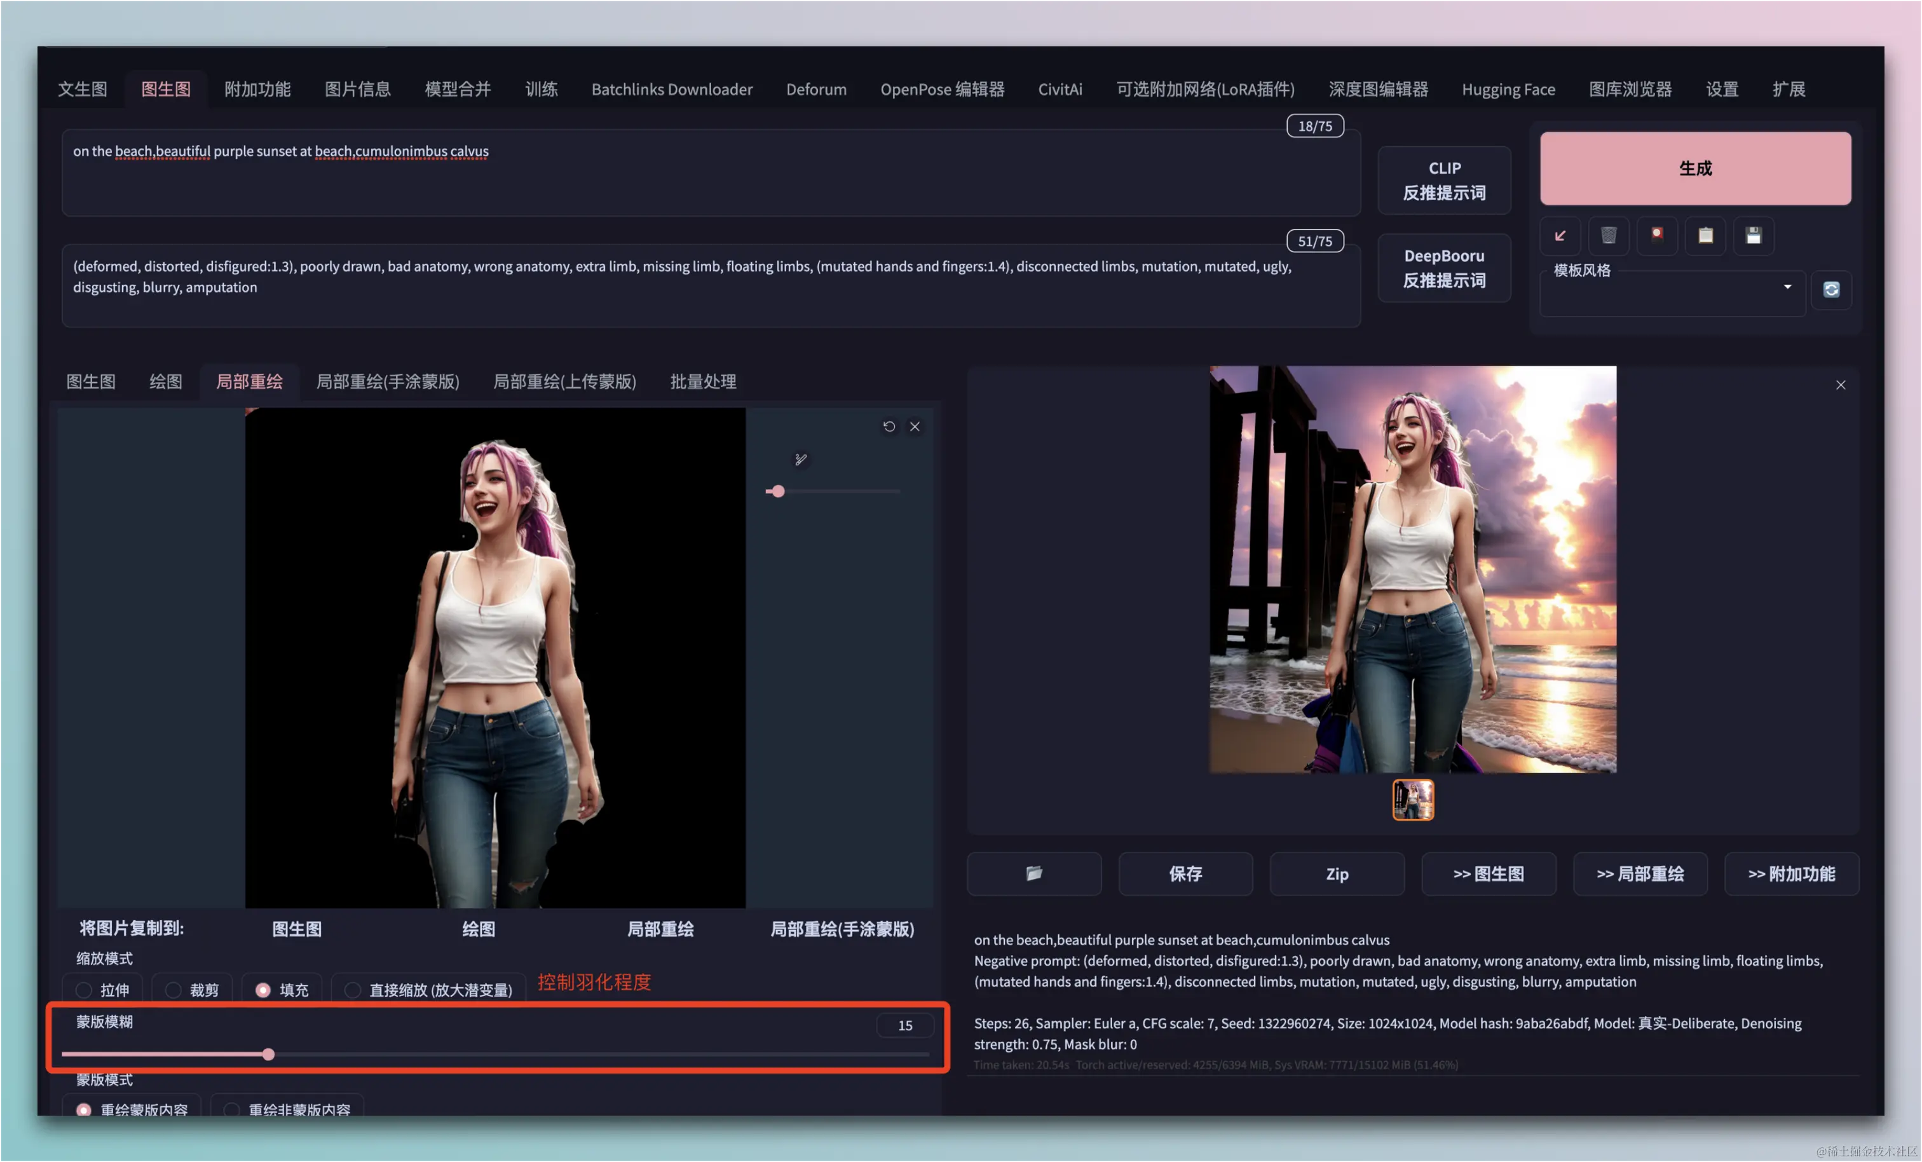Select the 拉伸 resize mode radio
The width and height of the screenshot is (1922, 1162).
pos(85,990)
